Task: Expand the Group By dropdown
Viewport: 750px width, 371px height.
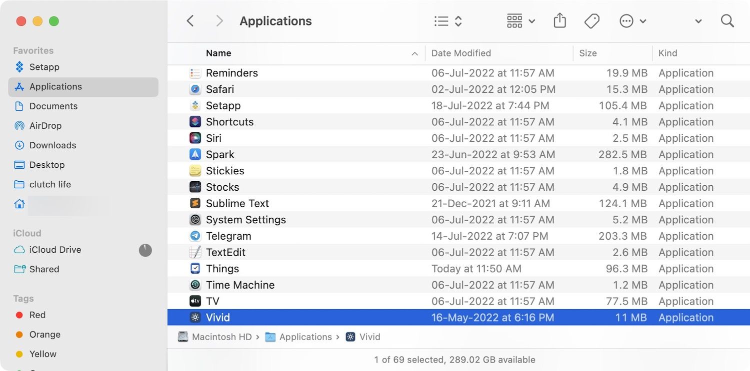Action: coord(520,21)
